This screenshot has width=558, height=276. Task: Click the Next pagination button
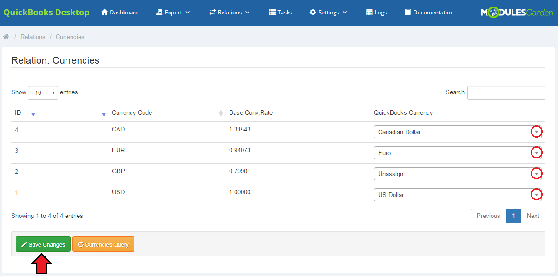pos(533,216)
